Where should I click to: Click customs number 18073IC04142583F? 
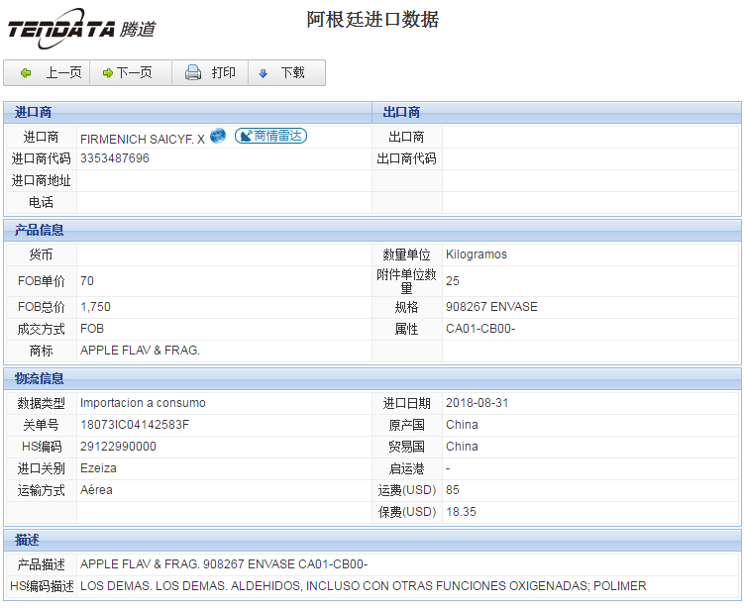coord(134,425)
